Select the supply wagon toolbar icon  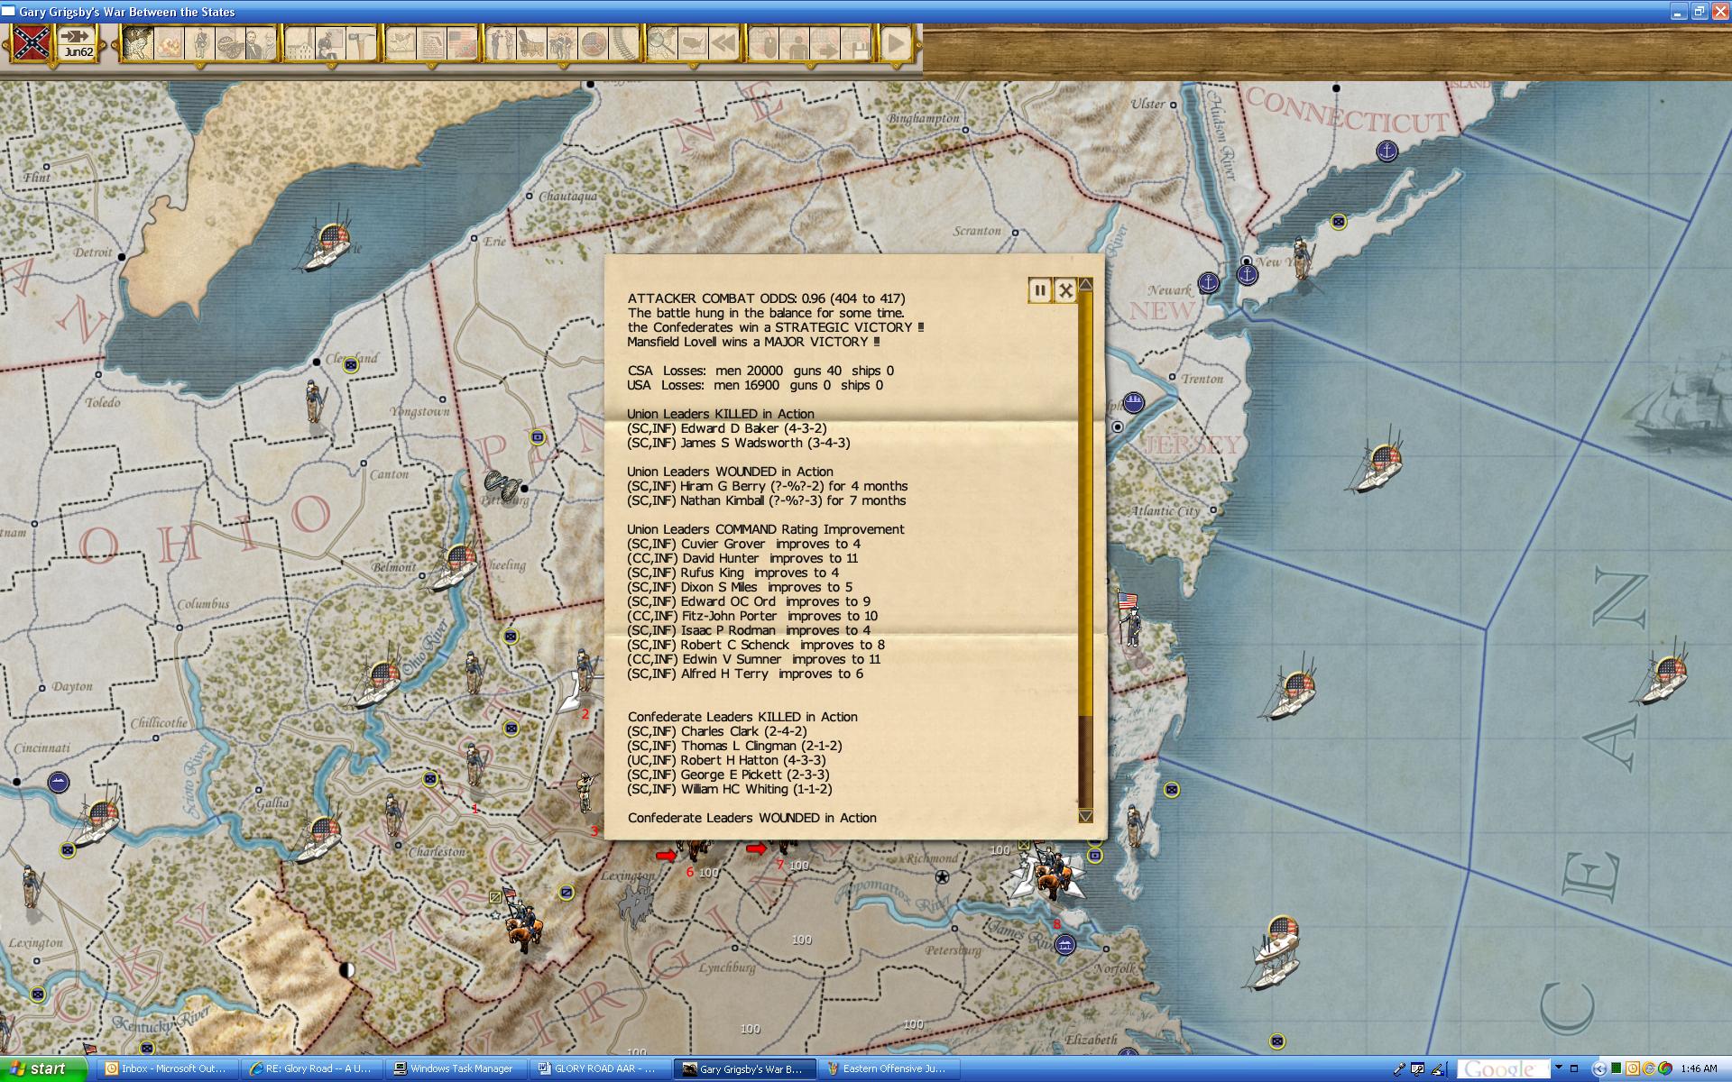(x=531, y=43)
